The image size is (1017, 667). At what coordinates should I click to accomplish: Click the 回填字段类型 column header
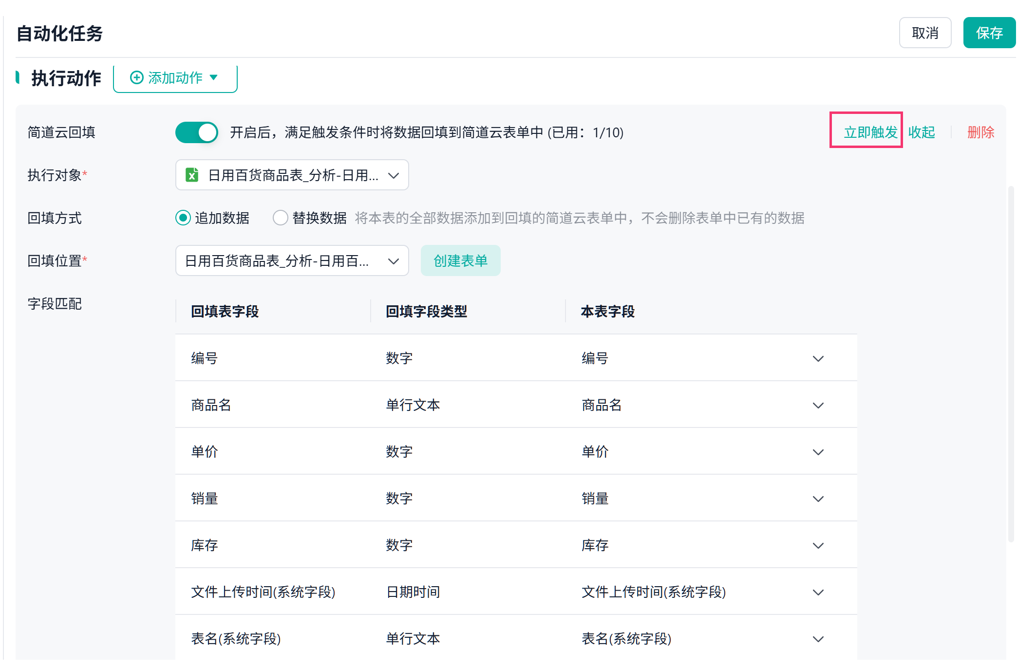coord(426,311)
